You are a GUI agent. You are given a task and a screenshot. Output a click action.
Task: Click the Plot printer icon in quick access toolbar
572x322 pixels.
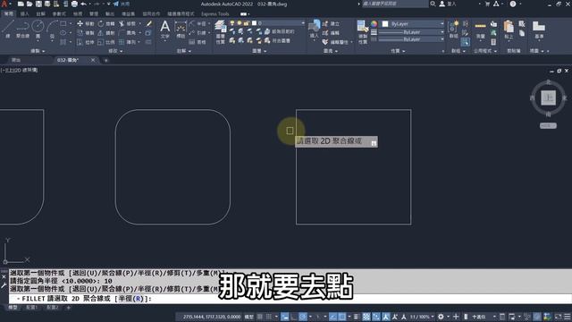pos(74,4)
